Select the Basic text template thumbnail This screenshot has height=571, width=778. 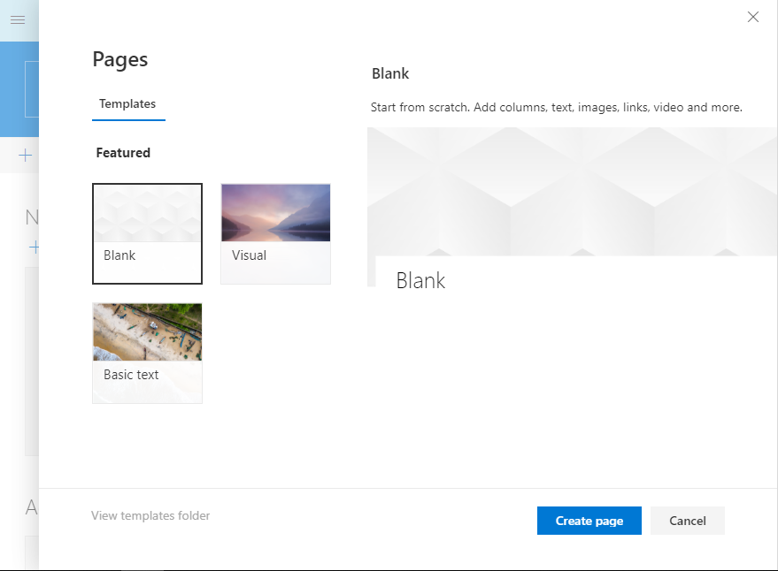click(x=147, y=331)
